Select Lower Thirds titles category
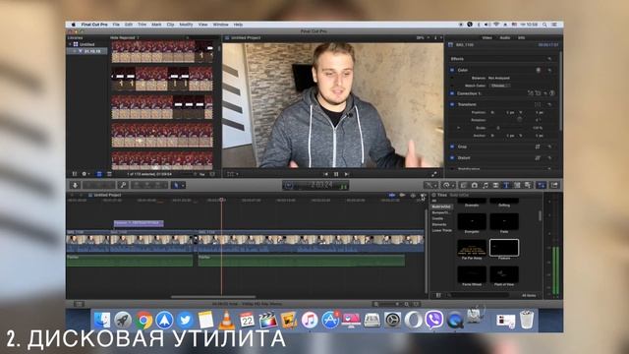 (x=441, y=231)
